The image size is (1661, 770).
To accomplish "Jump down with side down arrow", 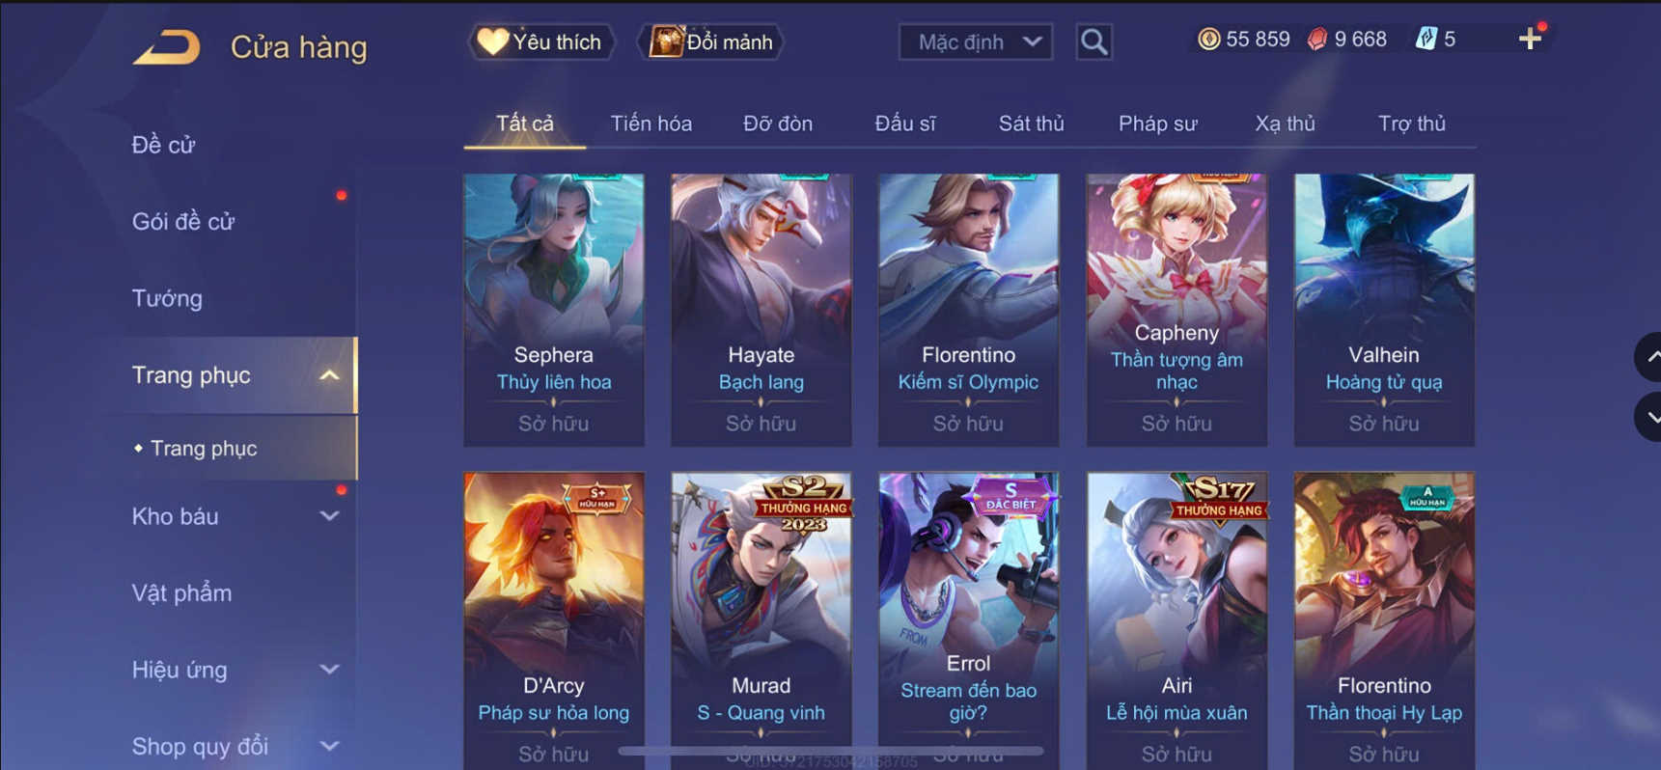I will 1649,417.
